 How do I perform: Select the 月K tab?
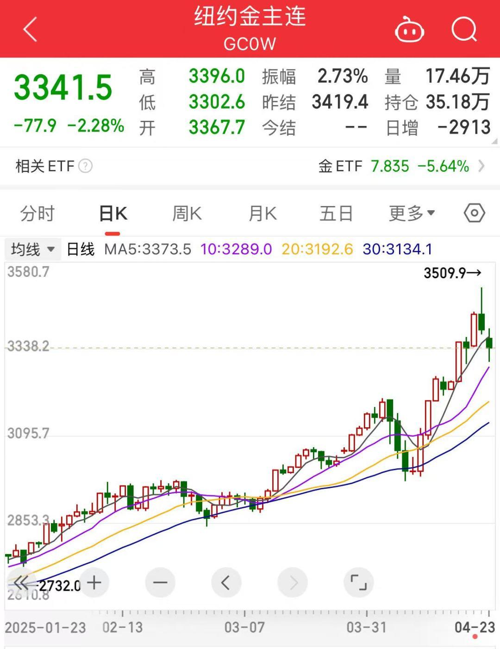(x=262, y=213)
